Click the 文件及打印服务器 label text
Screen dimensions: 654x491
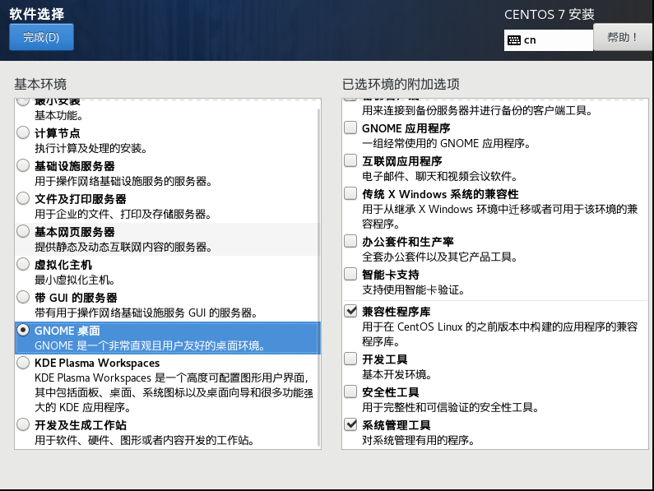click(x=81, y=199)
